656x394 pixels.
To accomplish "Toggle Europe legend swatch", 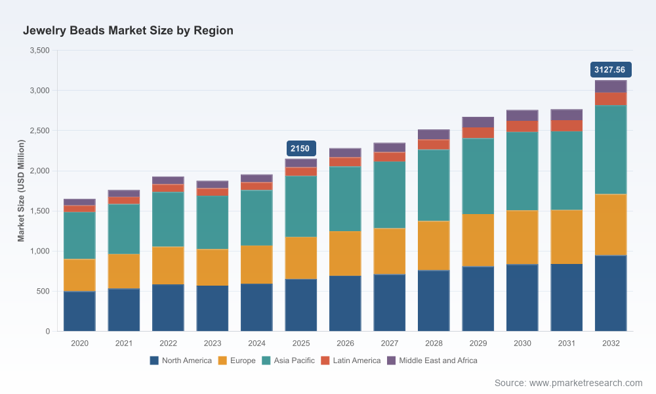I will coord(222,361).
